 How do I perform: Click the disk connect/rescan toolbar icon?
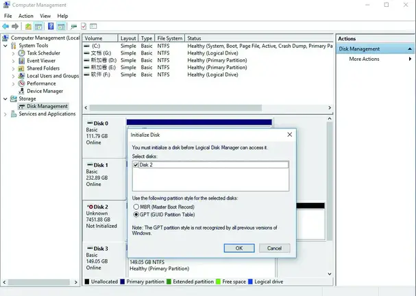pos(73,27)
